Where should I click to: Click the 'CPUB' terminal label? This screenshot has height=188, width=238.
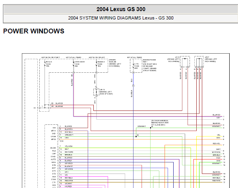(53, 136)
